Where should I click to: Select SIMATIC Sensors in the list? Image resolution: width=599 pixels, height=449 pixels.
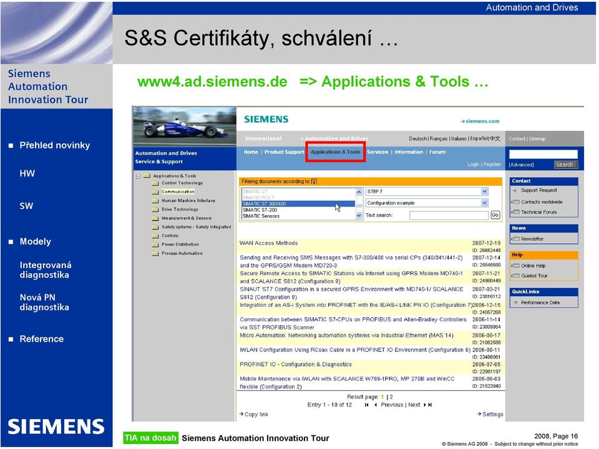tap(261, 216)
